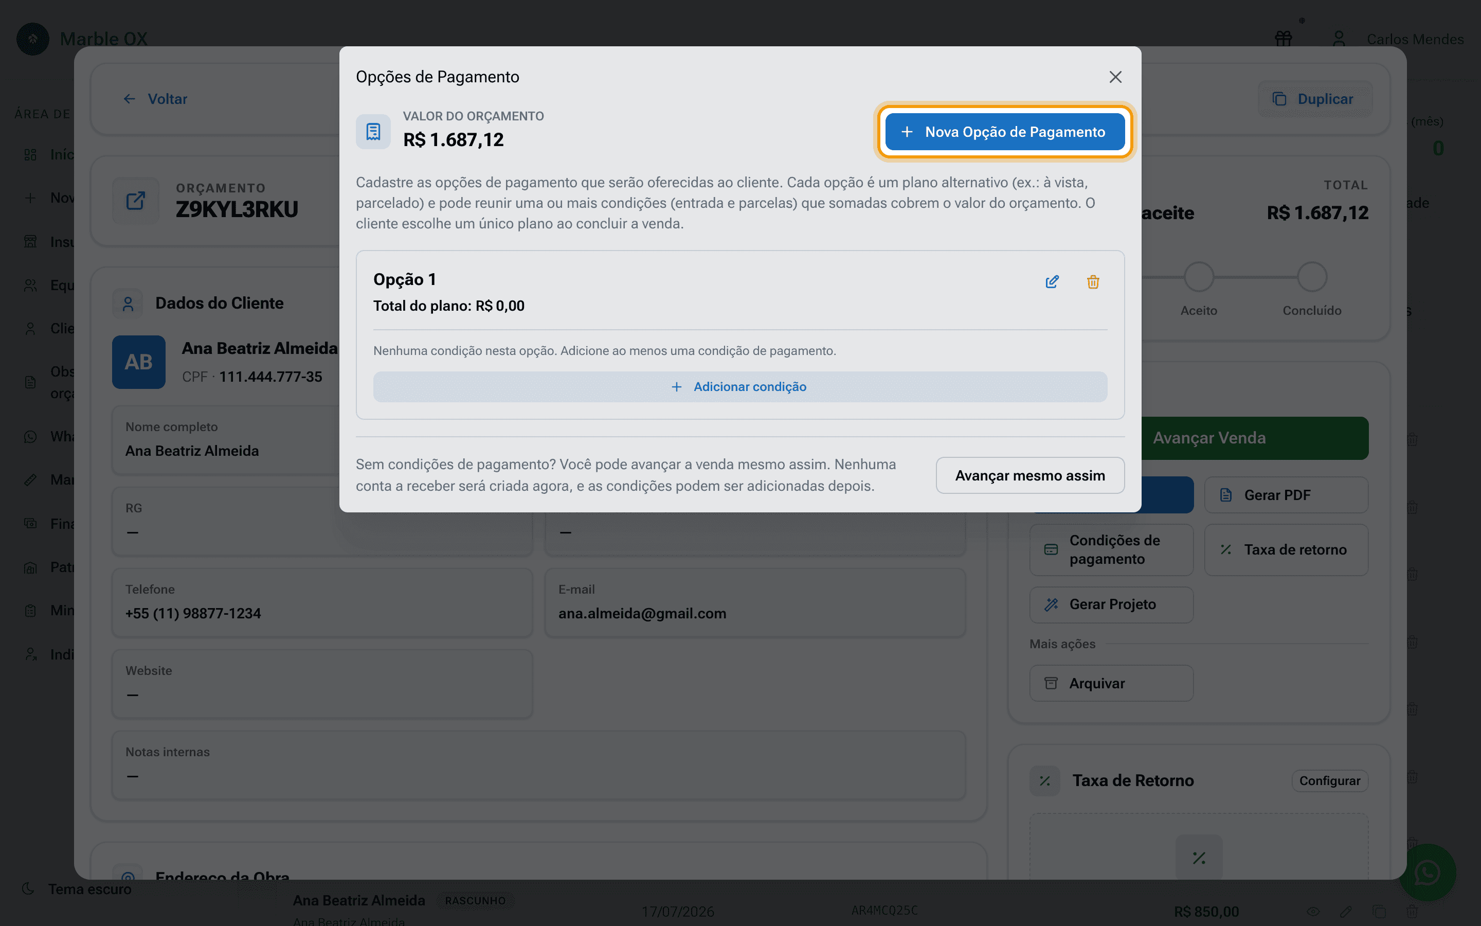Open the sidebar building icon labeled Patr…
This screenshot has height=926, width=1481.
point(31,567)
